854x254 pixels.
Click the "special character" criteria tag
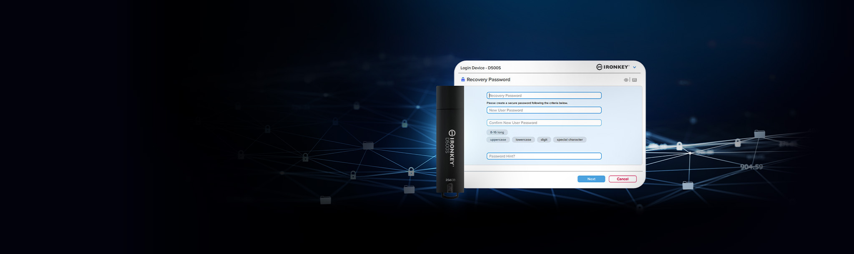point(570,140)
